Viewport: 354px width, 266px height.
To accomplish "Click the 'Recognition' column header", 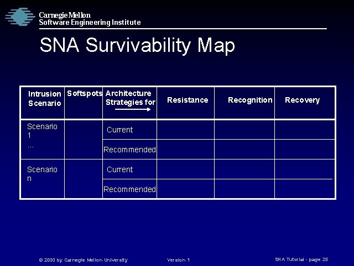I will (250, 100).
